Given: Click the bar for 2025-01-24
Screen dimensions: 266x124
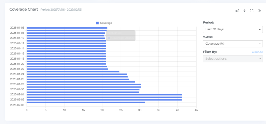Looking at the screenshot, I should click(77, 74).
